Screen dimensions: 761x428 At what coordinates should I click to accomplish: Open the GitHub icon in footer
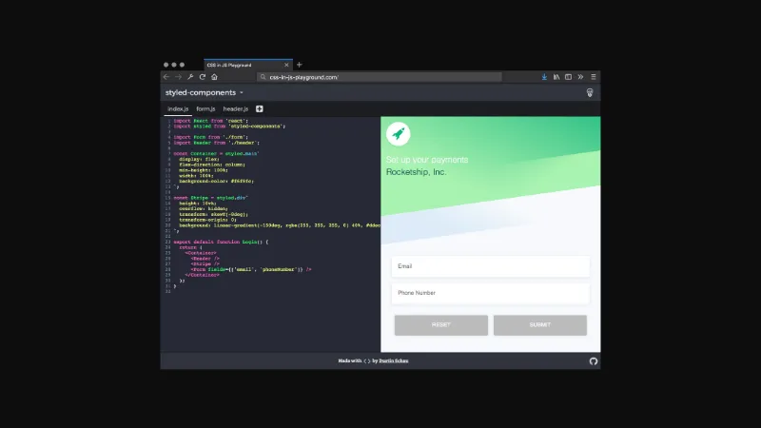(593, 361)
